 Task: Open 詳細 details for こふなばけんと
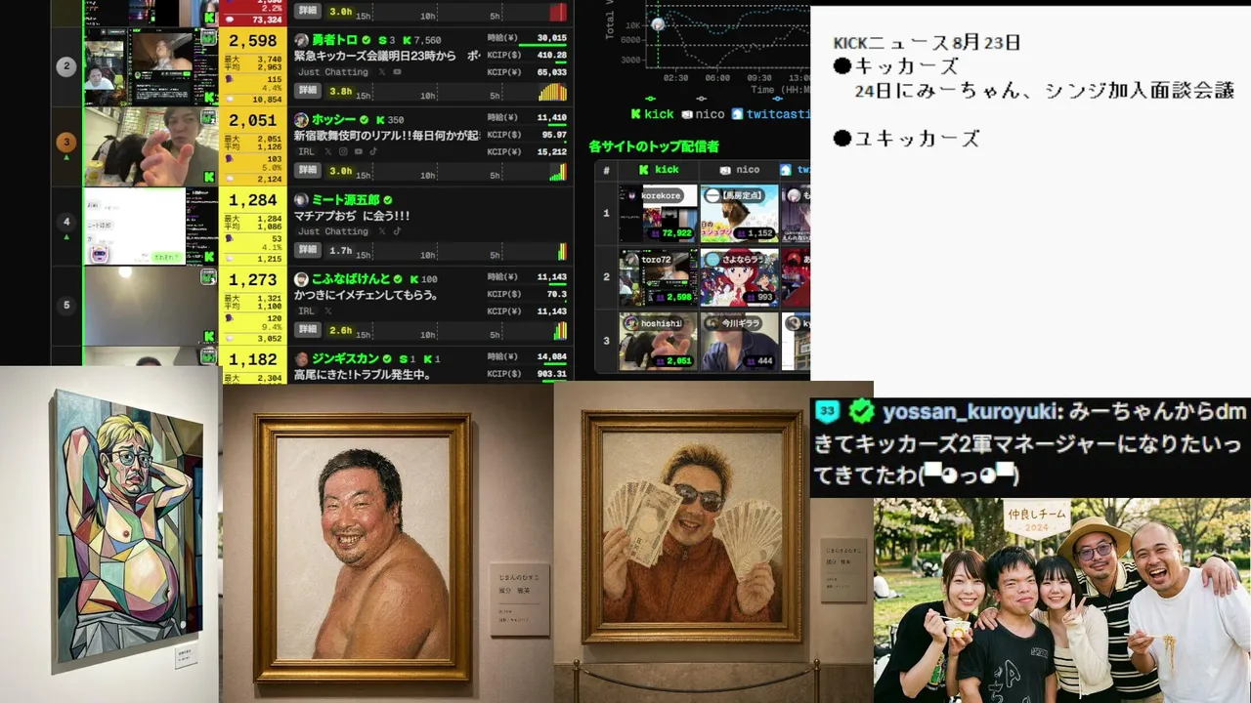click(308, 331)
